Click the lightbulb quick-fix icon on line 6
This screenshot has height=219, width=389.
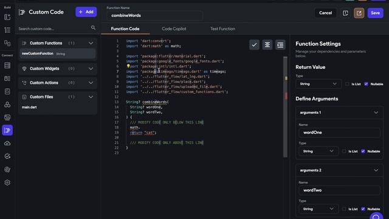pyautogui.click(x=128, y=66)
